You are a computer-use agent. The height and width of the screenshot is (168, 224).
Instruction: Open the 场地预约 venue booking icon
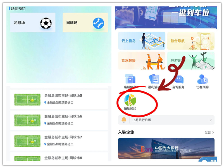130,100
